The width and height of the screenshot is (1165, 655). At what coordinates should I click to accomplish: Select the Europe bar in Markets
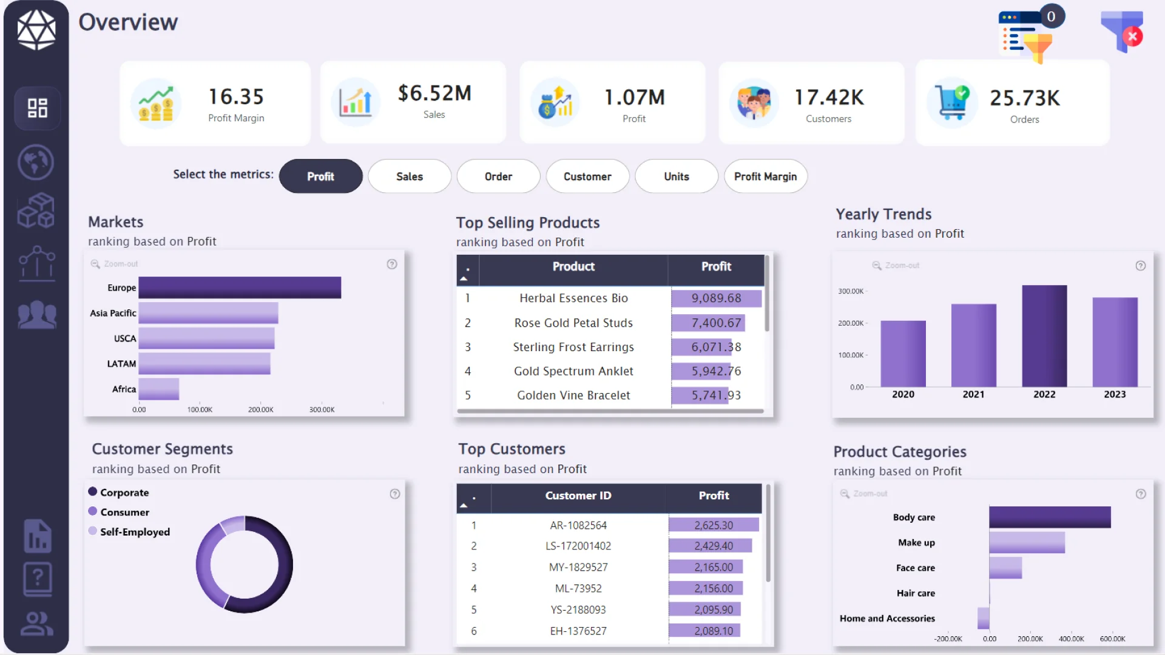click(x=240, y=287)
